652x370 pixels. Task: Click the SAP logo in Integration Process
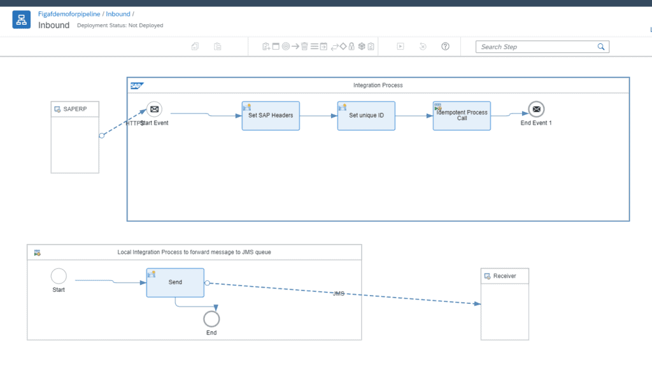pos(137,86)
